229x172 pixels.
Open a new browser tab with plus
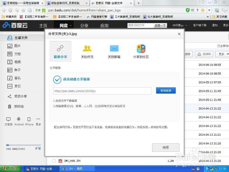[x=138, y=3]
